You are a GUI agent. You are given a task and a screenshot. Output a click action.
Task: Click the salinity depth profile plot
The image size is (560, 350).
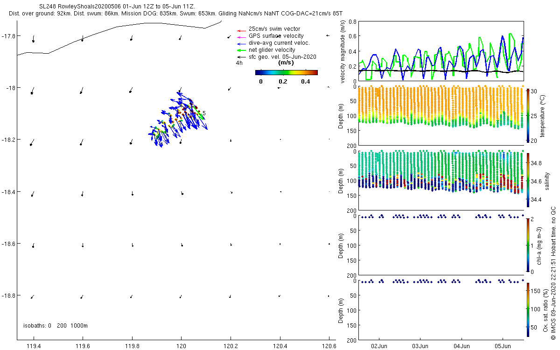tap(441, 181)
